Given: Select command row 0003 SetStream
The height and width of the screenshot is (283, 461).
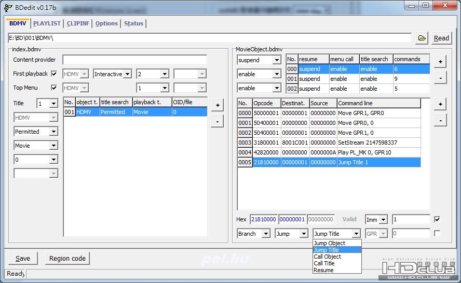Looking at the screenshot, I should [329, 143].
